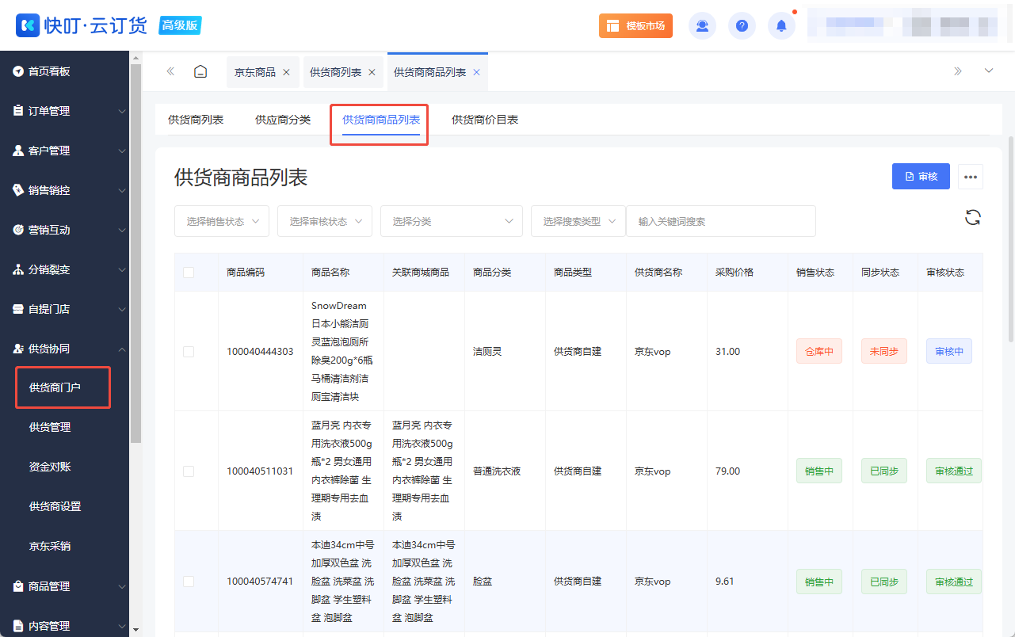Click the 快叮·云订货 logo icon
Viewport: 1015px width, 637px height.
pos(28,25)
